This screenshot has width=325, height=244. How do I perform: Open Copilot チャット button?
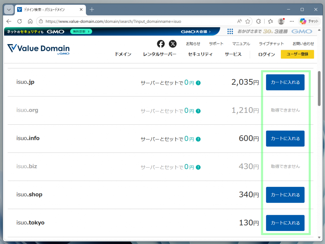pos(309,21)
